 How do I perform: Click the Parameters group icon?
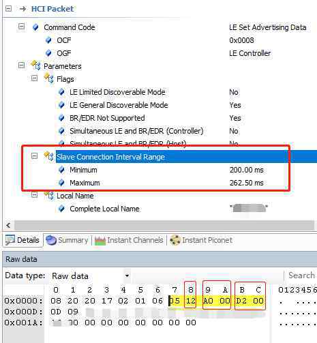point(35,65)
